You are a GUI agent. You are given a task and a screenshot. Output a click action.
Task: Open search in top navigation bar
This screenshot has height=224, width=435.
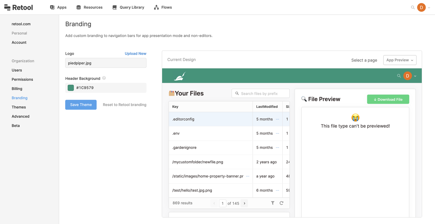(413, 7)
